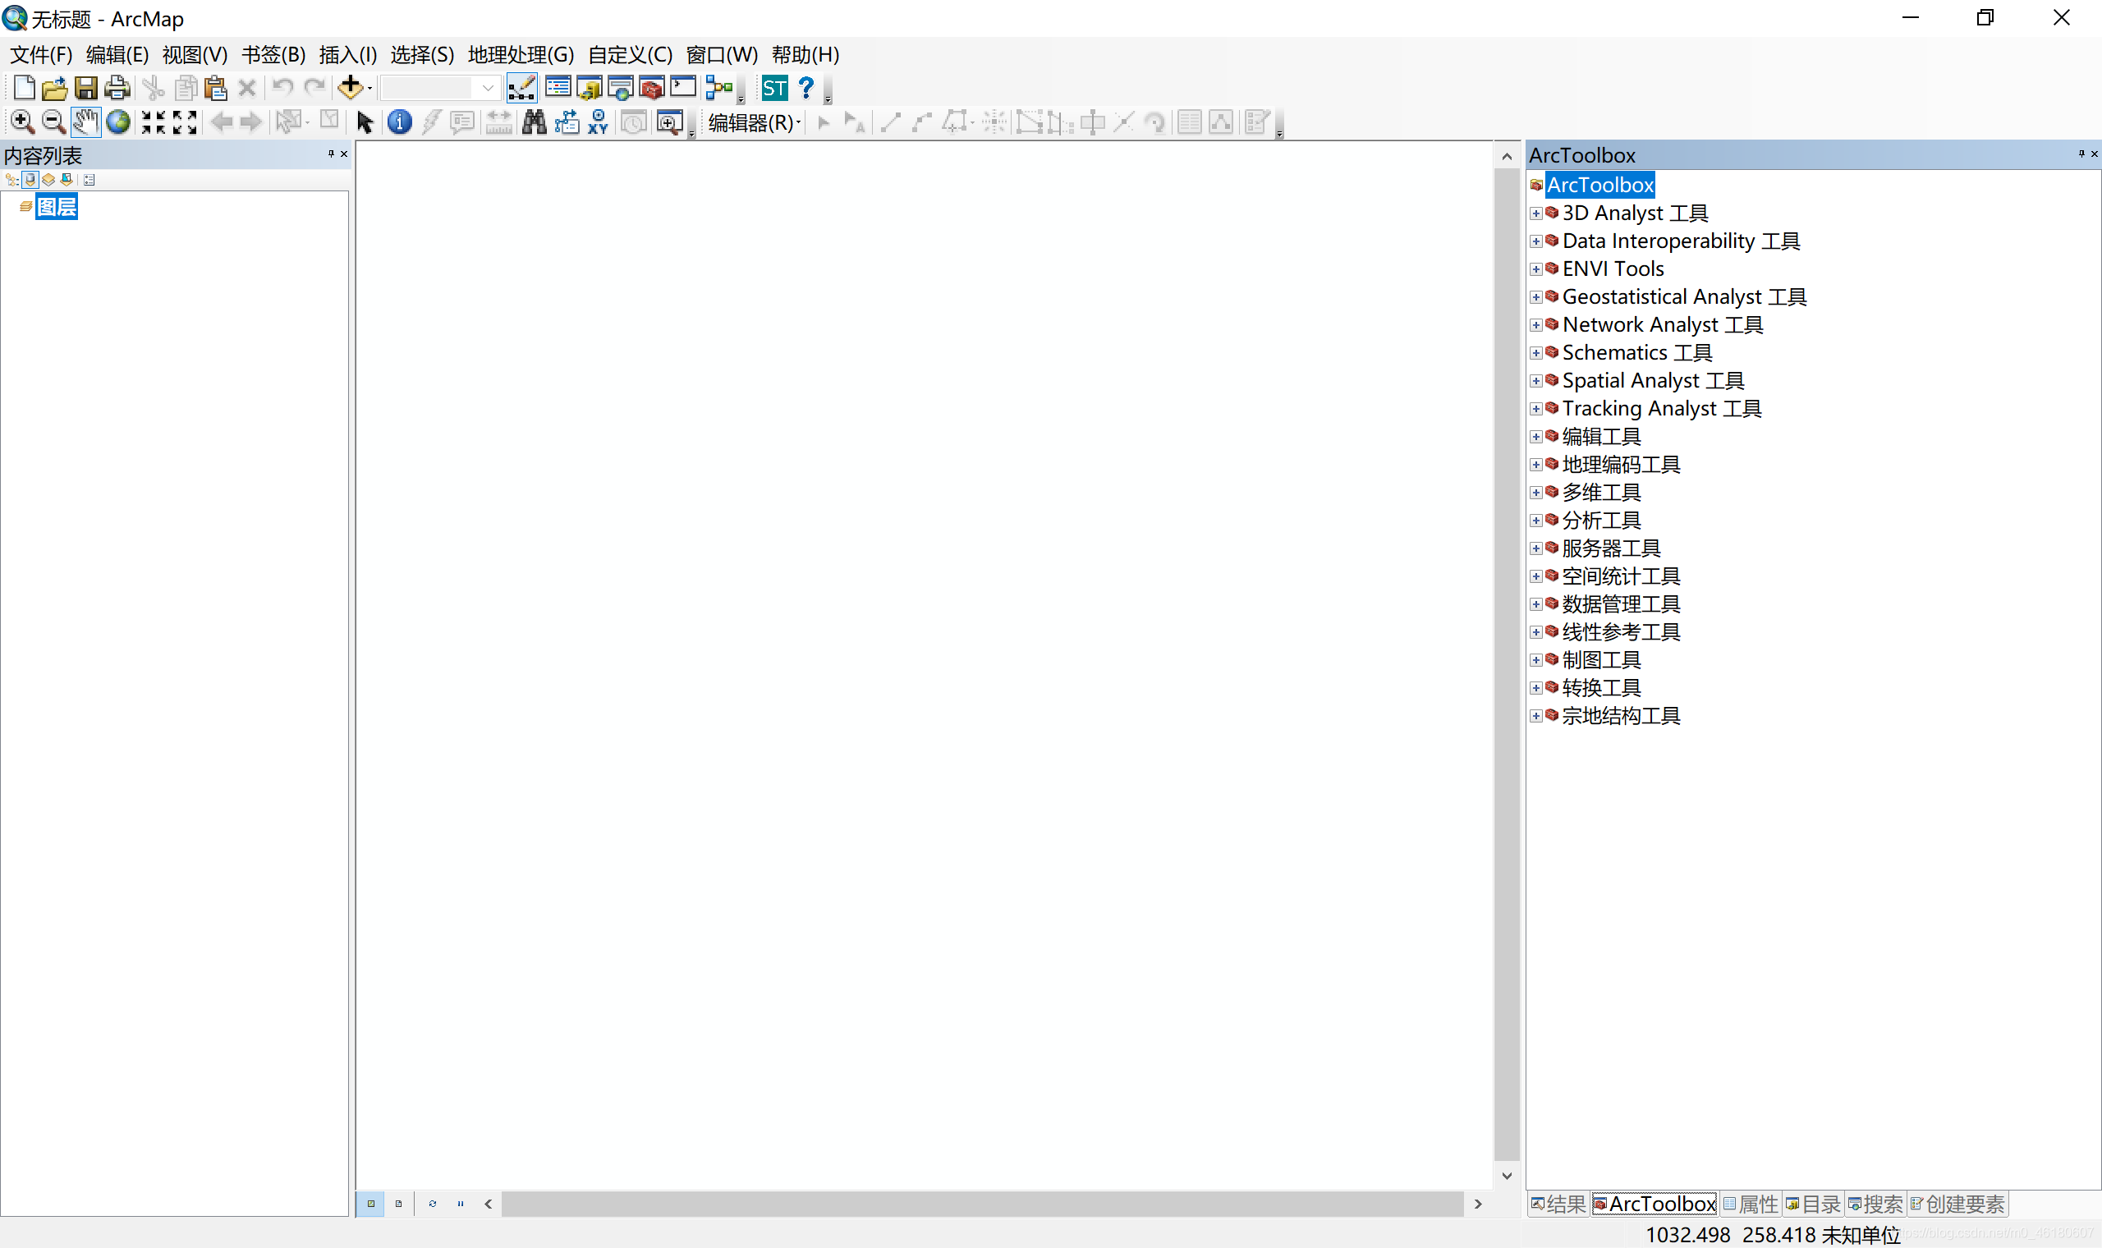Open the 编辑器(R) dropdown menu
2102x1248 pixels.
click(755, 123)
